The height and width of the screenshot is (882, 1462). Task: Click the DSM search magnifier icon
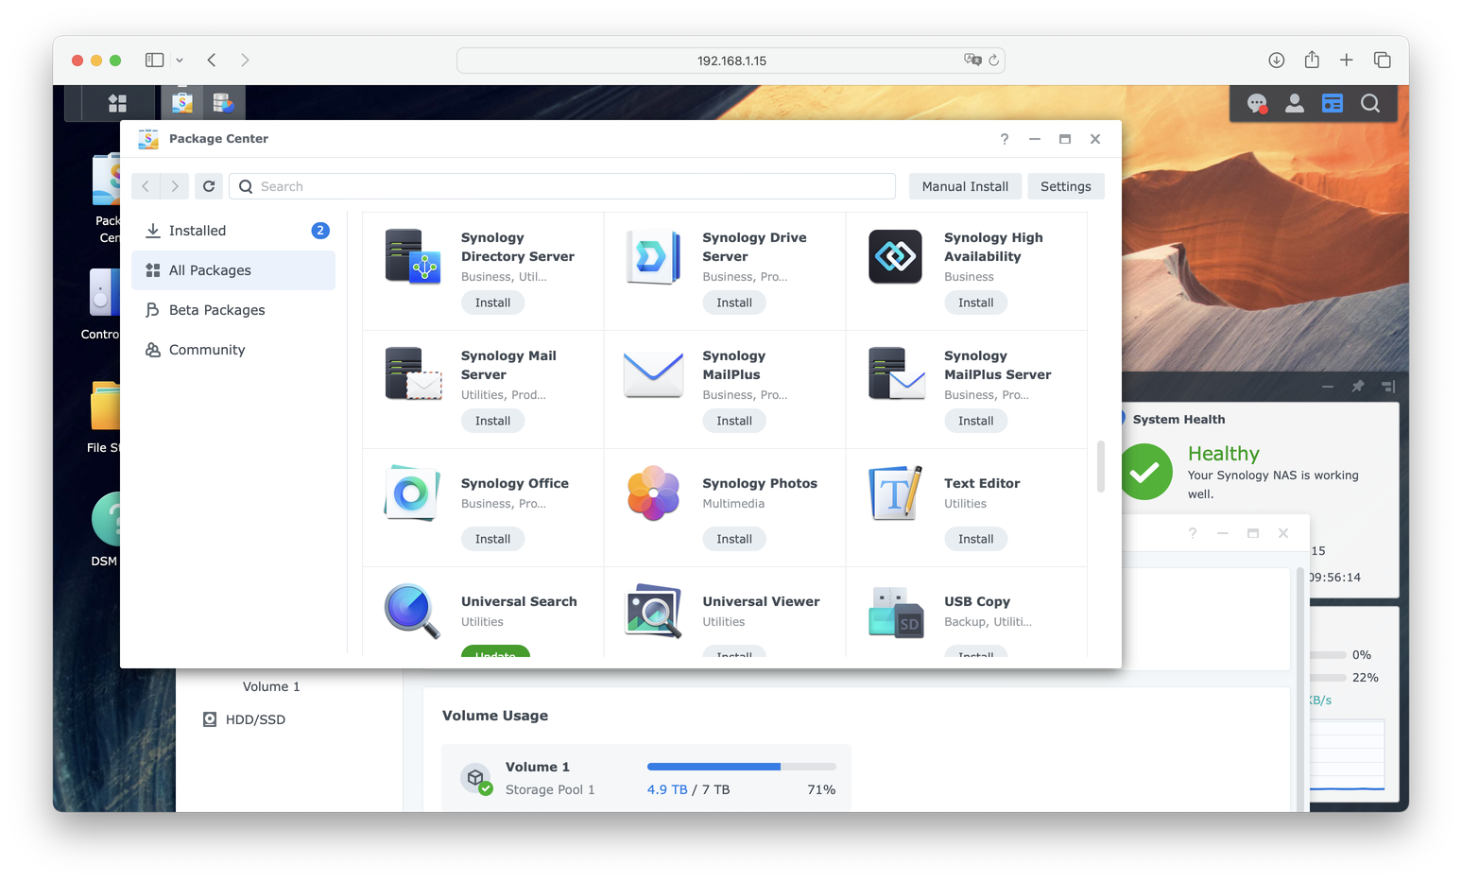[1370, 103]
